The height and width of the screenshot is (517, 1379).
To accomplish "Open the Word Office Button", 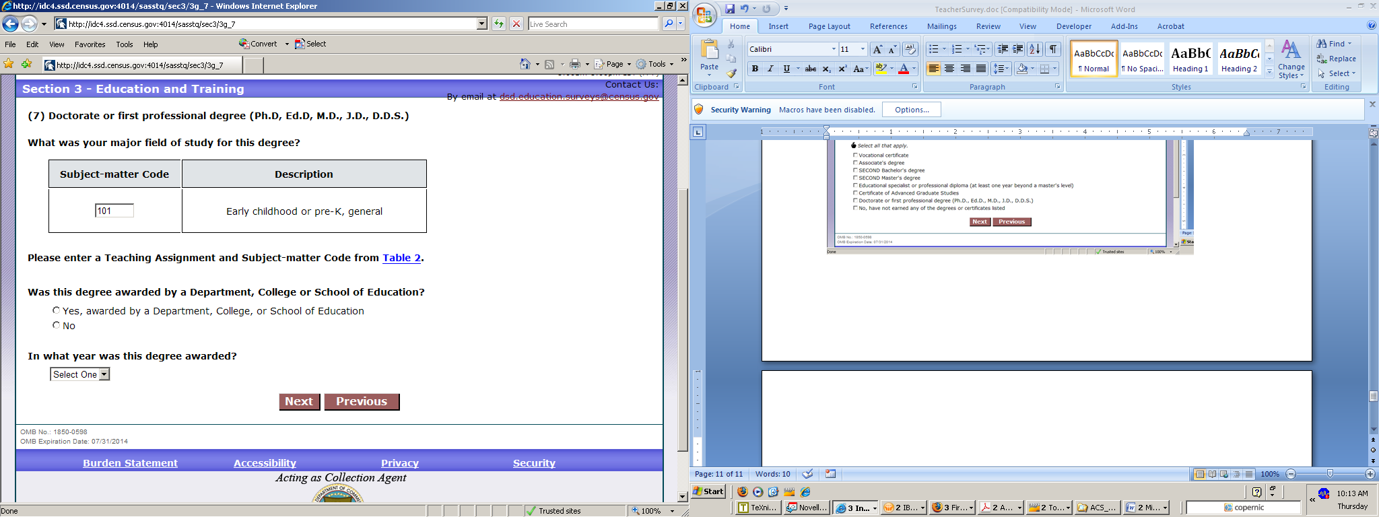I will [704, 15].
